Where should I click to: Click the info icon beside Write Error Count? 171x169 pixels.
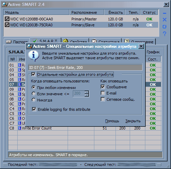point(19,128)
